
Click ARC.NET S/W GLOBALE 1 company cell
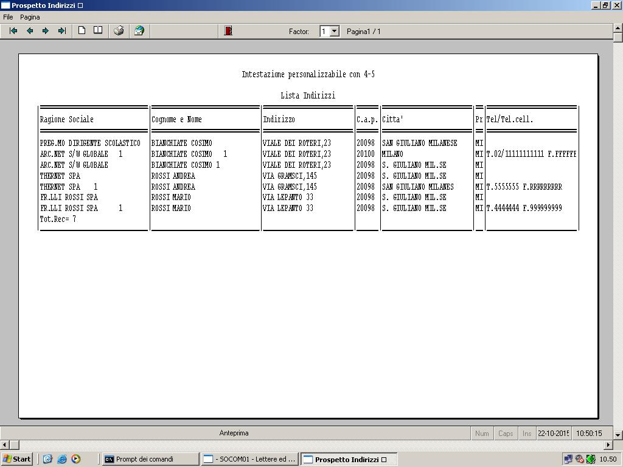[81, 154]
